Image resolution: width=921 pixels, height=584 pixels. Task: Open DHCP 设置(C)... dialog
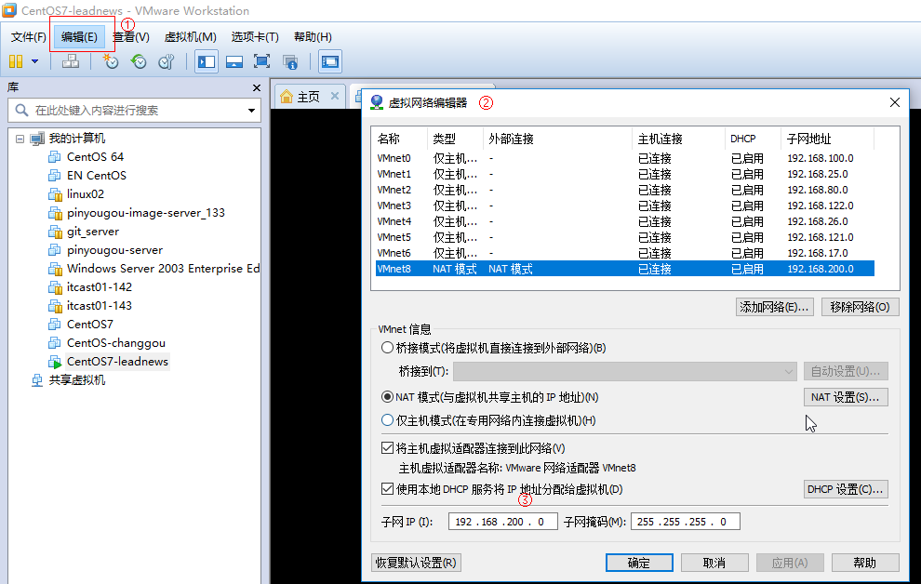[846, 489]
